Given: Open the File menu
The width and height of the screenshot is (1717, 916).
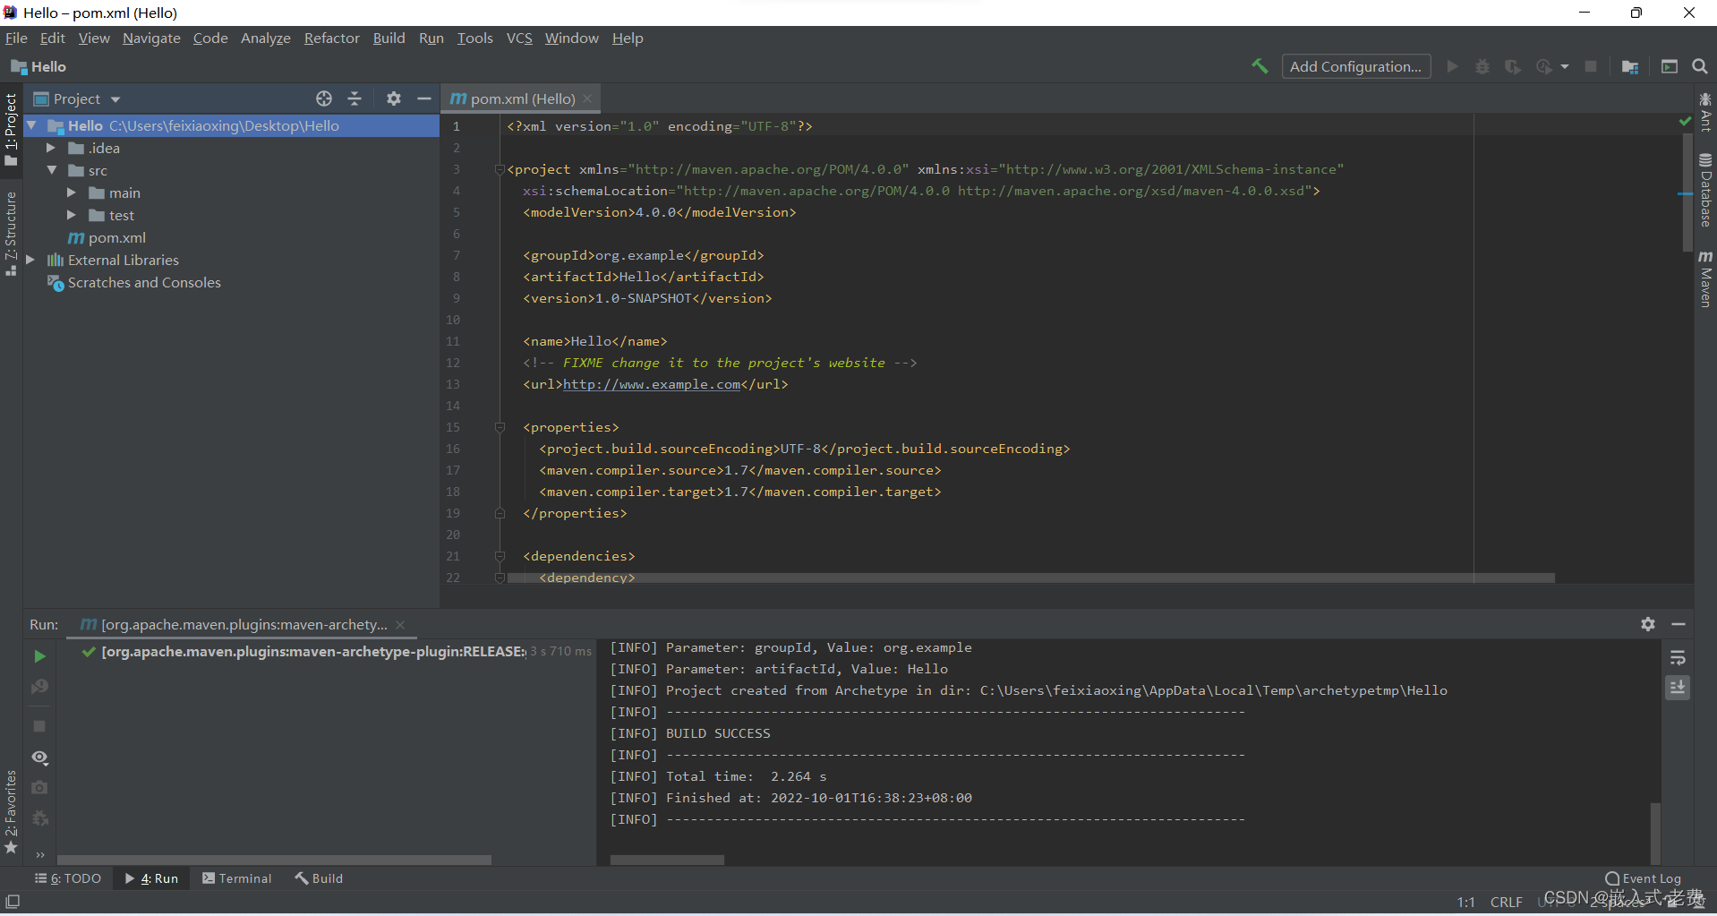Looking at the screenshot, I should coord(16,38).
